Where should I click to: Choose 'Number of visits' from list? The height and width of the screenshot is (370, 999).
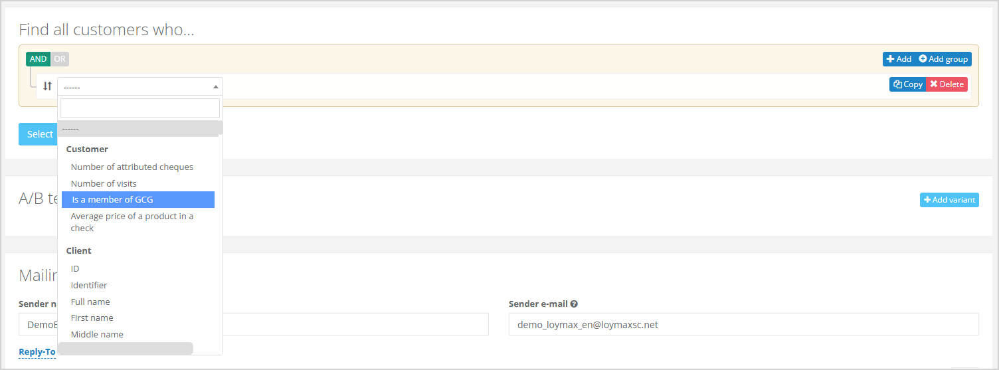click(104, 183)
